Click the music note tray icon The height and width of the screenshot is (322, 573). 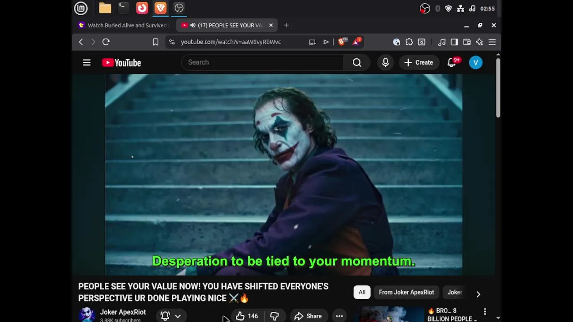tap(472, 8)
